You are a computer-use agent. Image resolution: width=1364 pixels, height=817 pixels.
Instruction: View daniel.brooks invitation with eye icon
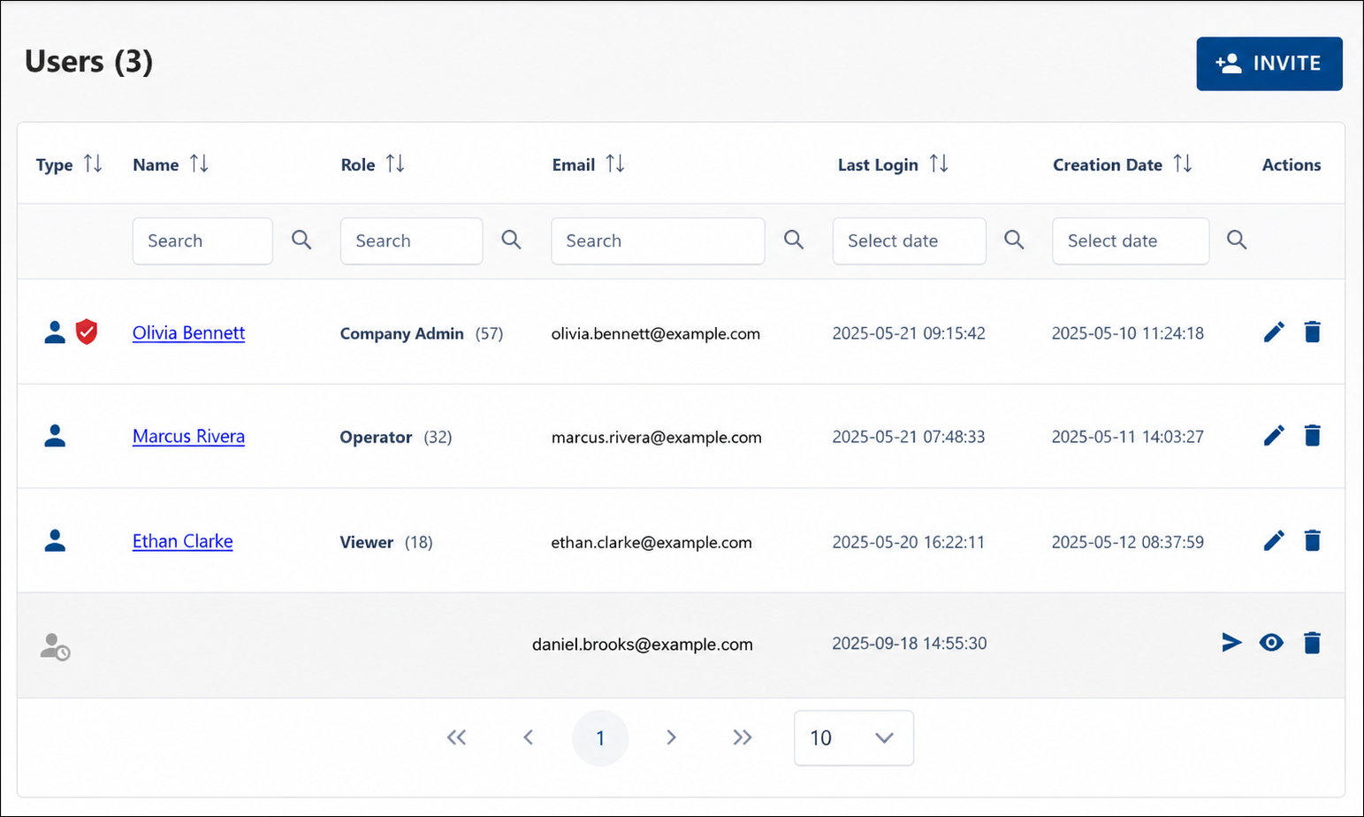pyautogui.click(x=1271, y=643)
